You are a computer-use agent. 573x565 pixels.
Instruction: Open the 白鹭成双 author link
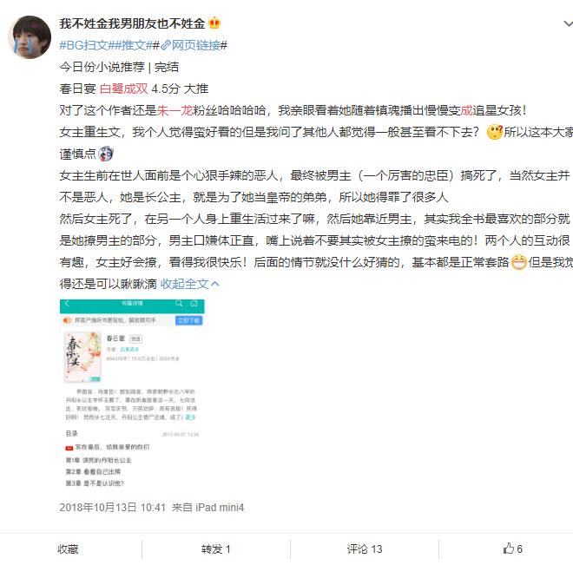click(x=123, y=89)
